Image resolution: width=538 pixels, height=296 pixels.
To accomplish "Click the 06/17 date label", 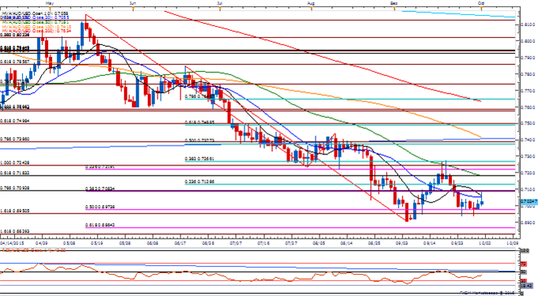I will point(180,242).
